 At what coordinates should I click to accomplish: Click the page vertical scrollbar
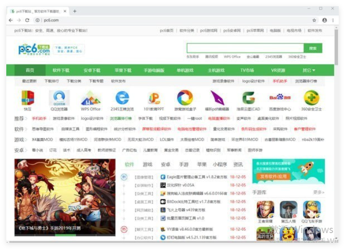click(x=336, y=47)
